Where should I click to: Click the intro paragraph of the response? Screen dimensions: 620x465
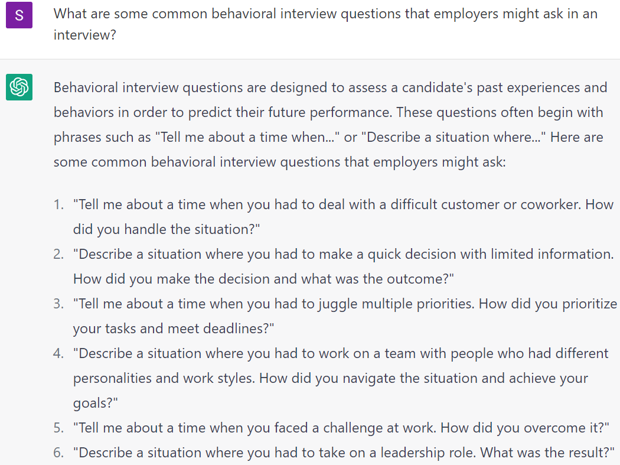point(330,125)
